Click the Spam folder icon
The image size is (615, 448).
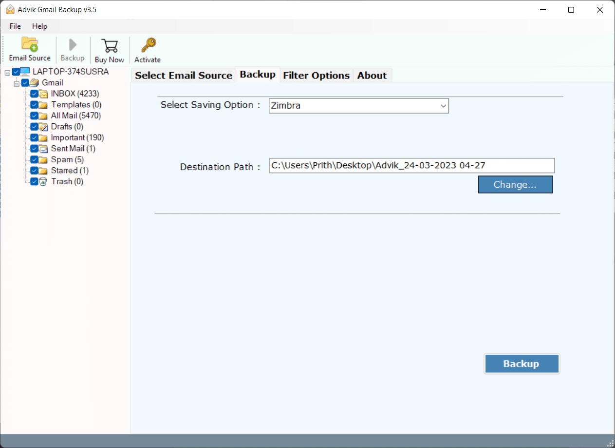click(x=43, y=159)
